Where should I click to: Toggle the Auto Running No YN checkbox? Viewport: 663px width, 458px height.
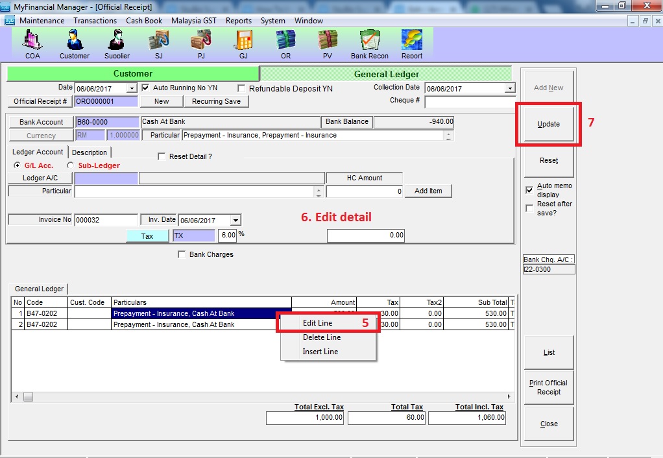click(146, 88)
